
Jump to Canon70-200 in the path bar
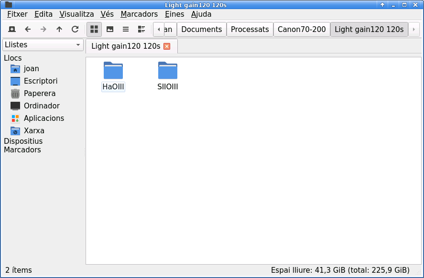click(302, 30)
